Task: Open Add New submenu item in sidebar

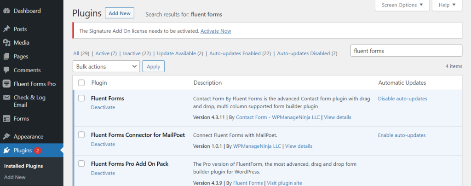Action: click(x=15, y=177)
